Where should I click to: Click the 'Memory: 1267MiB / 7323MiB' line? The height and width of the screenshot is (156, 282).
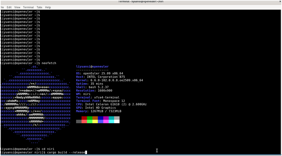[x=99, y=111]
